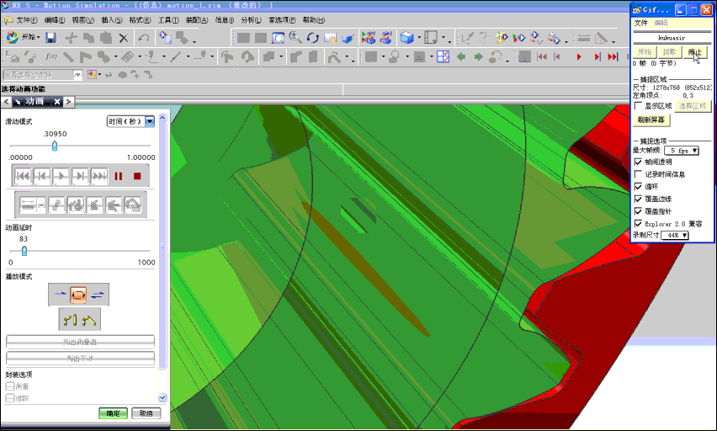Open the 文件 menu in Gif window

(x=640, y=23)
